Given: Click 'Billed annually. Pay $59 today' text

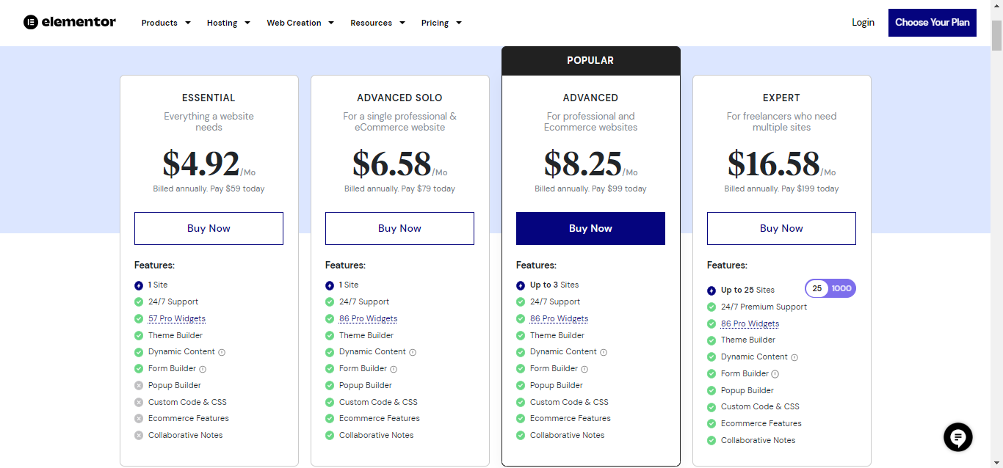Looking at the screenshot, I should pyautogui.click(x=209, y=189).
